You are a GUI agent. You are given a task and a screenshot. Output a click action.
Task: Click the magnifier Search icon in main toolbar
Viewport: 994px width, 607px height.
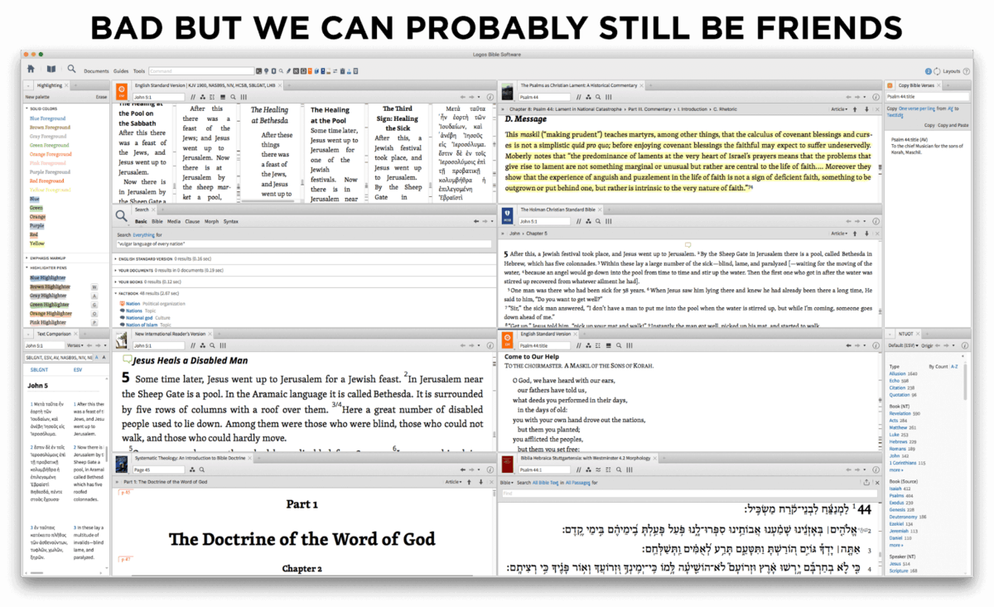tap(72, 70)
